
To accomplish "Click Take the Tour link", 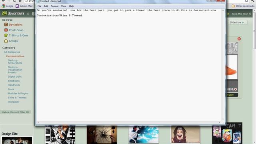I will pos(240,14).
